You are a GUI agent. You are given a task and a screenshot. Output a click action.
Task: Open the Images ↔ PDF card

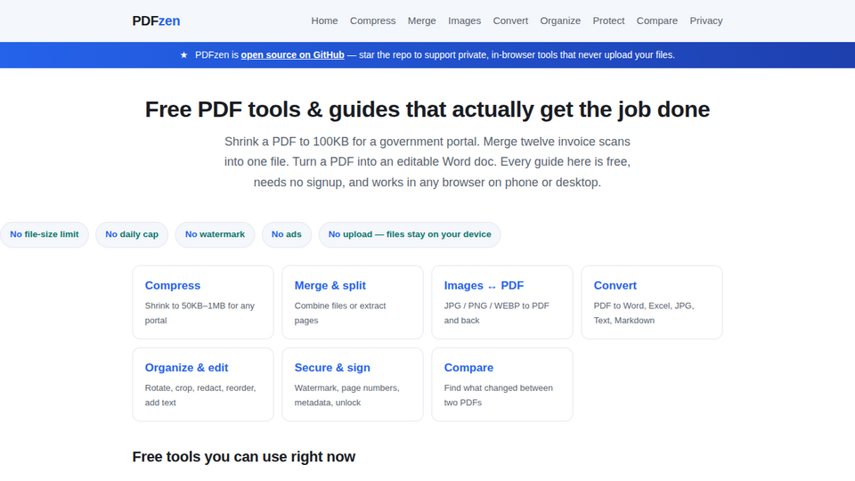coord(502,302)
